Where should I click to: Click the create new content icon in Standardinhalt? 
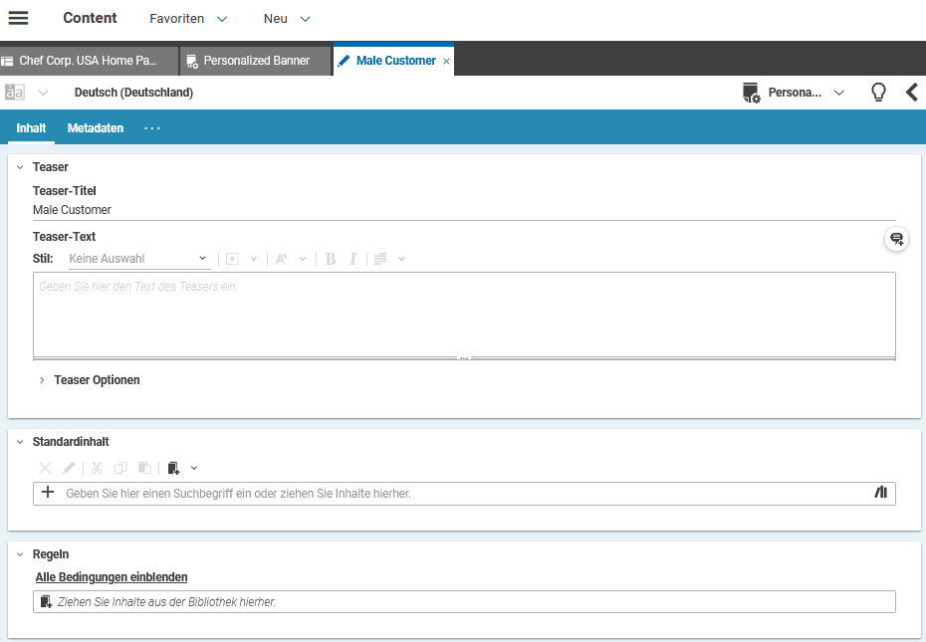(174, 468)
